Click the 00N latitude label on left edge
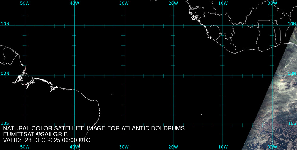This screenshot has height=150, width=297. 5,73
